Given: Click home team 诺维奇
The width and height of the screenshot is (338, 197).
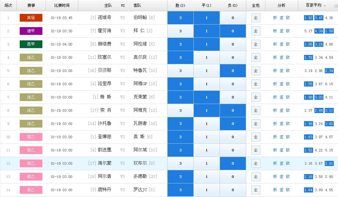Looking at the screenshot, I should click(104, 18).
